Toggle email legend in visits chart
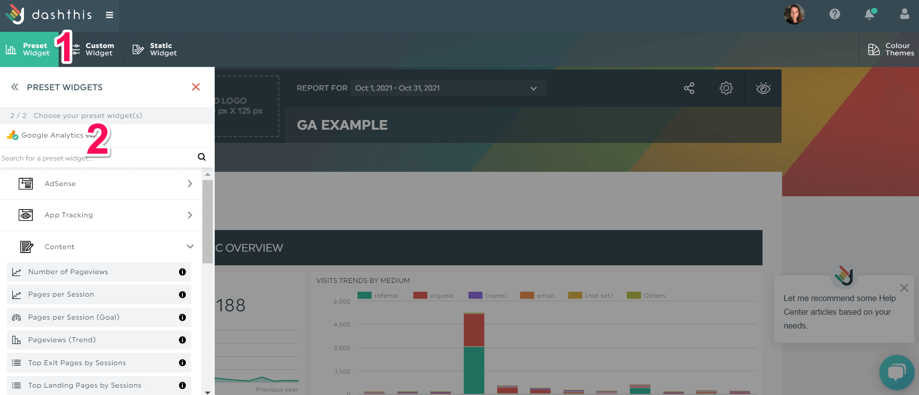 537,295
